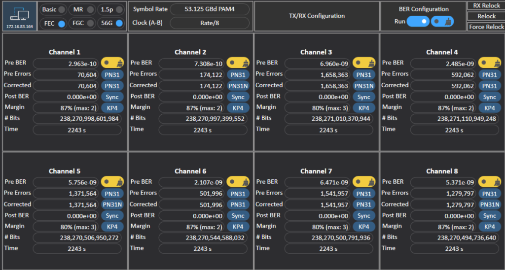
Task: Open the TX/RX Configuration panel
Action: coord(317,16)
